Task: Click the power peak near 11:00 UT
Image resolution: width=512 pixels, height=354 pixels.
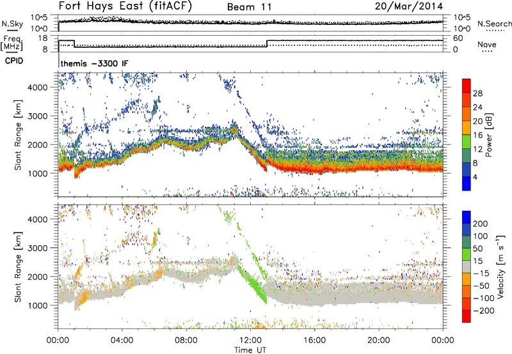Action: [x=234, y=129]
